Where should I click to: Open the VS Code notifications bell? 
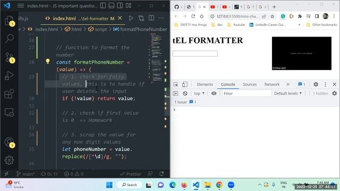tap(161, 174)
